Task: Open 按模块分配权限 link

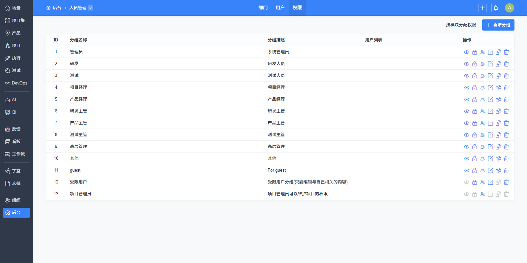Action: [x=461, y=25]
